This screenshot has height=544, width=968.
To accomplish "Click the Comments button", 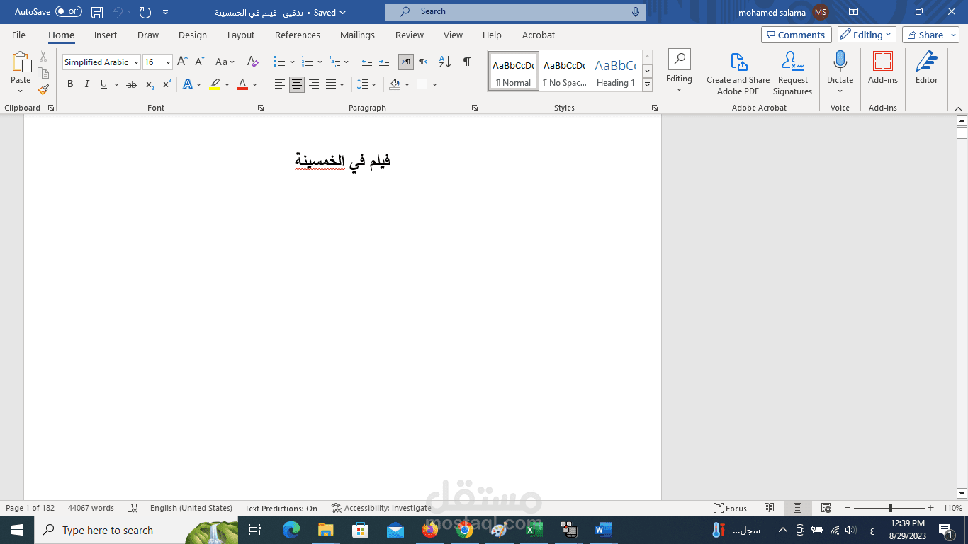I will 797,35.
